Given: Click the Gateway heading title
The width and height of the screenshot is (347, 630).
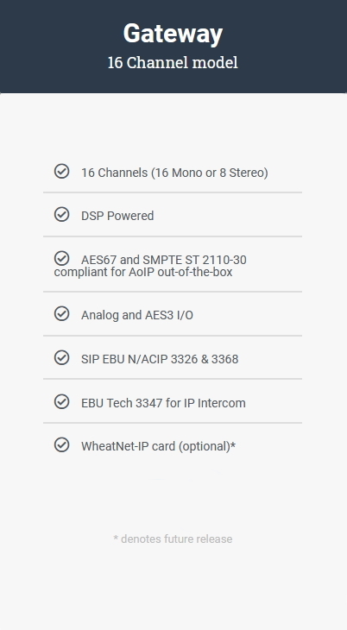Looking at the screenshot, I should (x=173, y=34).
